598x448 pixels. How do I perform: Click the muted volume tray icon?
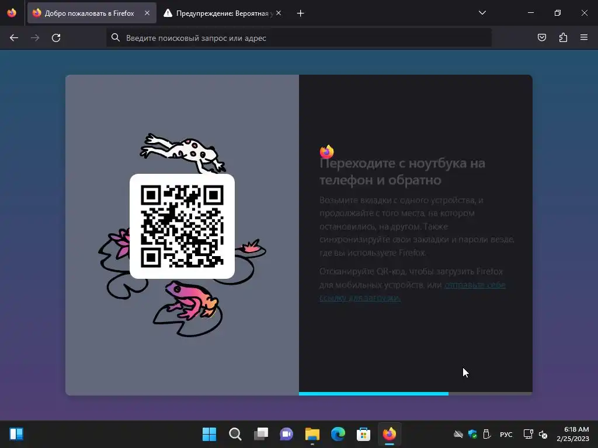pyautogui.click(x=543, y=434)
